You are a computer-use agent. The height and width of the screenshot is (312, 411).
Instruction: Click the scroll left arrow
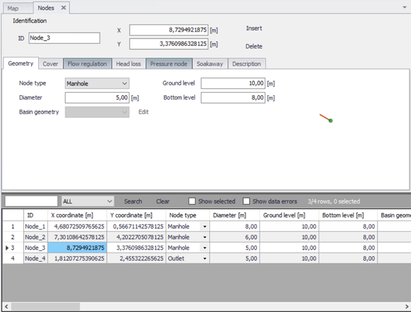6,307
